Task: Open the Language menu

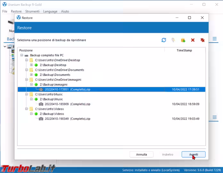Action: point(50,11)
